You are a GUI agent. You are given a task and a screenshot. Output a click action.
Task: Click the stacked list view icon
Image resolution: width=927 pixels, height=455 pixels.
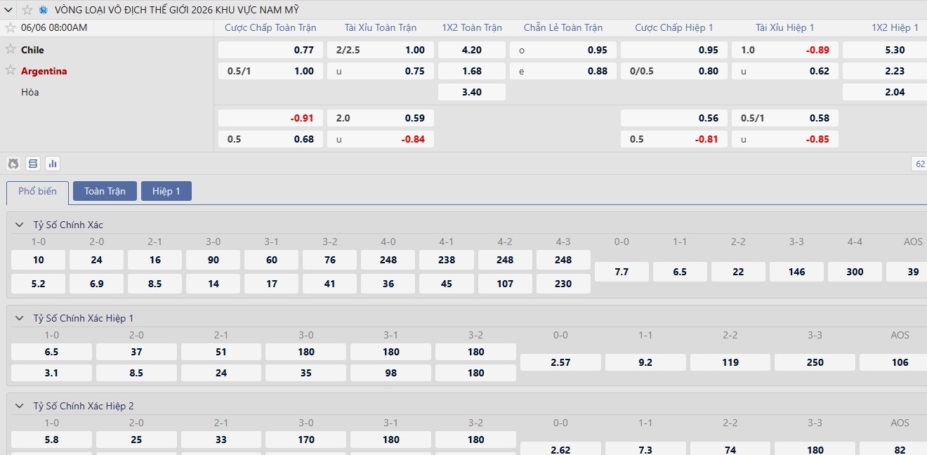pos(33,164)
